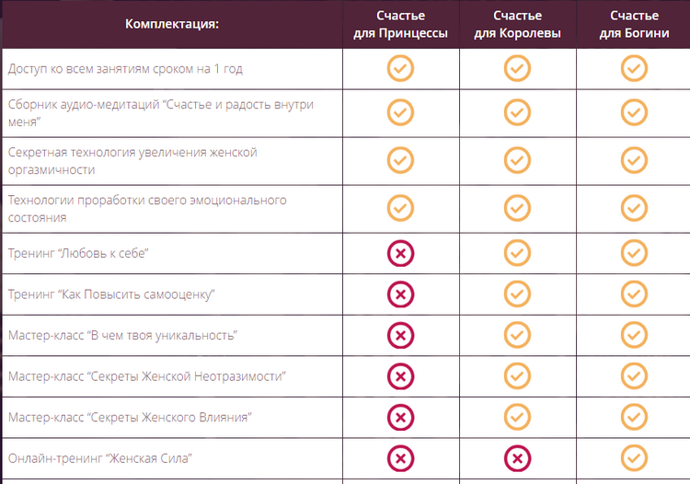
Task: Click "Доступ ко всем занятиям сроком на 1 год"
Action: [125, 69]
